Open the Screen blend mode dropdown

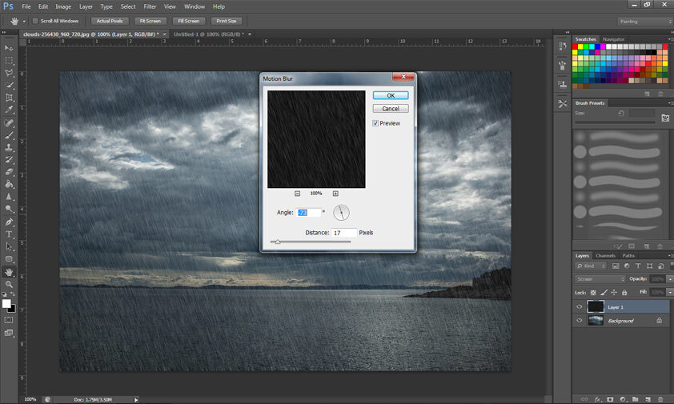(600, 279)
